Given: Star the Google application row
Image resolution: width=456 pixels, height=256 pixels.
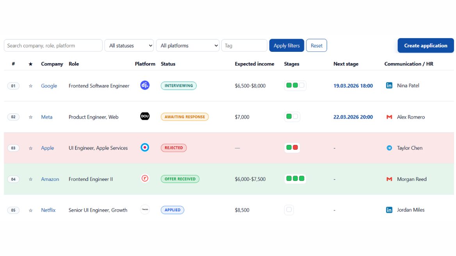Looking at the screenshot, I should coord(30,86).
